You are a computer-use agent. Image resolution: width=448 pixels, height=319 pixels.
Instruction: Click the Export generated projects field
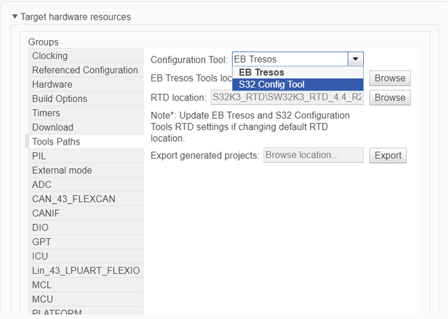[x=313, y=155]
